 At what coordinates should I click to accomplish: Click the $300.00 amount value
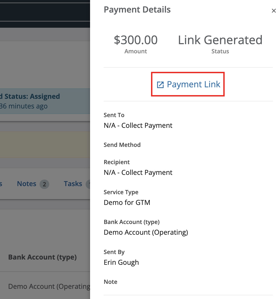[x=136, y=40]
